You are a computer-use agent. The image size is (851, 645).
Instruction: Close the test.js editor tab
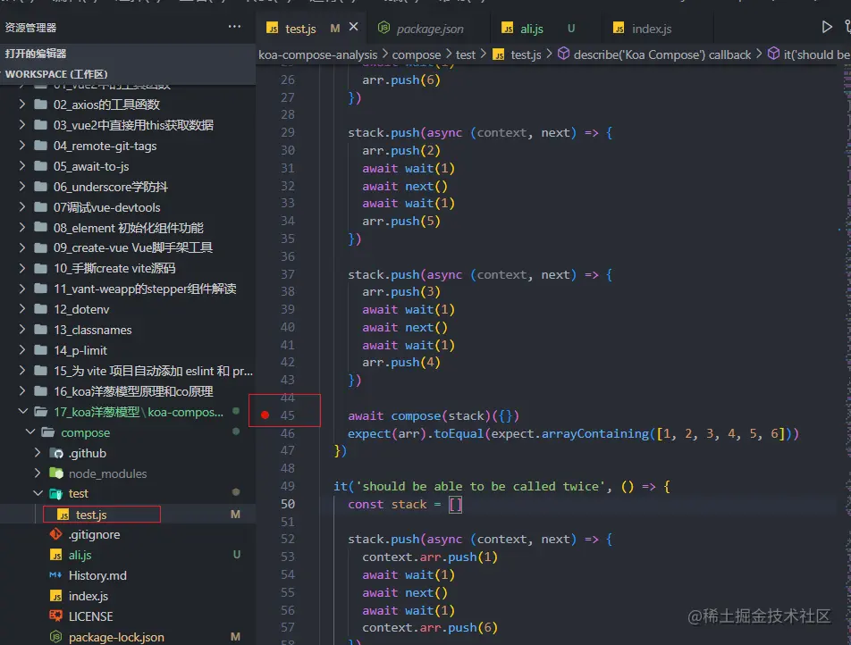353,27
